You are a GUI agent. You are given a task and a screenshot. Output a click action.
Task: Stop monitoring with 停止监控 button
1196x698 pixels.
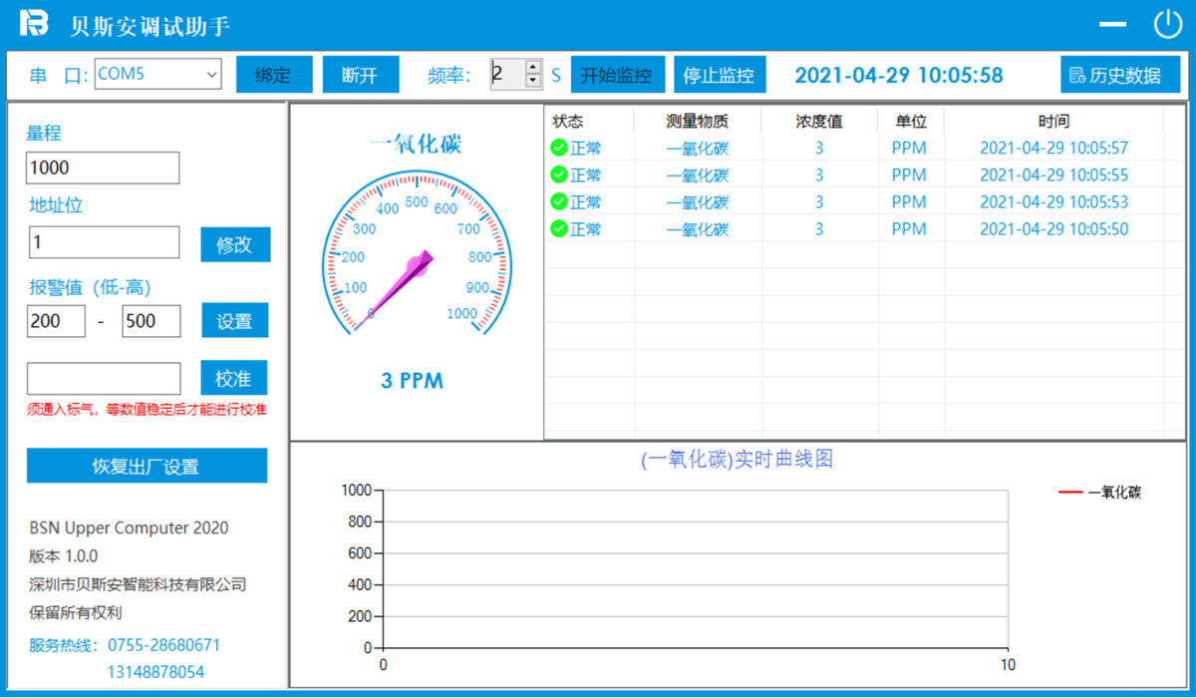pyautogui.click(x=719, y=75)
